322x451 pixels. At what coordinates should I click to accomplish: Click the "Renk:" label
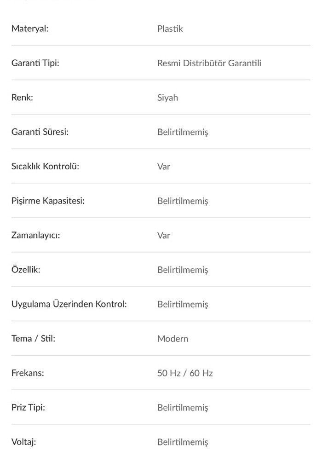pyautogui.click(x=22, y=98)
